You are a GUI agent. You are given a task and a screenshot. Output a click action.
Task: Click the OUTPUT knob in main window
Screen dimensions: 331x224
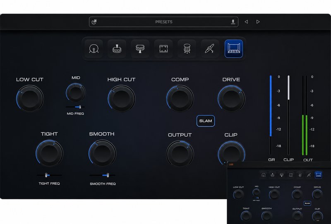180,154
